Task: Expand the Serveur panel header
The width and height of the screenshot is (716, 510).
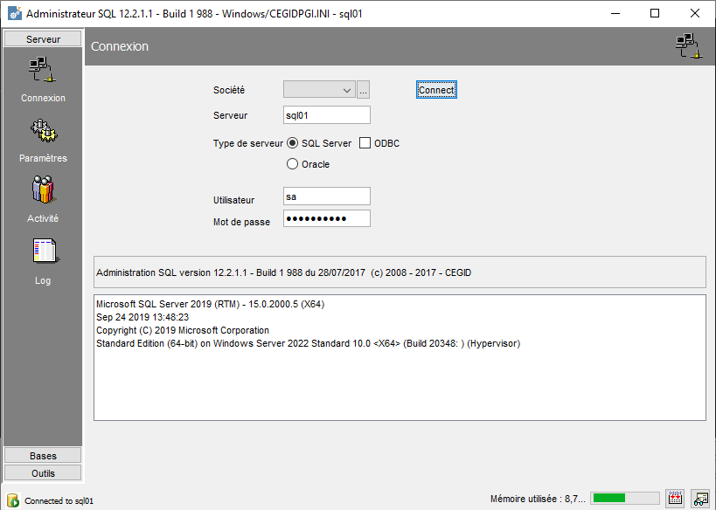Action: (x=43, y=39)
